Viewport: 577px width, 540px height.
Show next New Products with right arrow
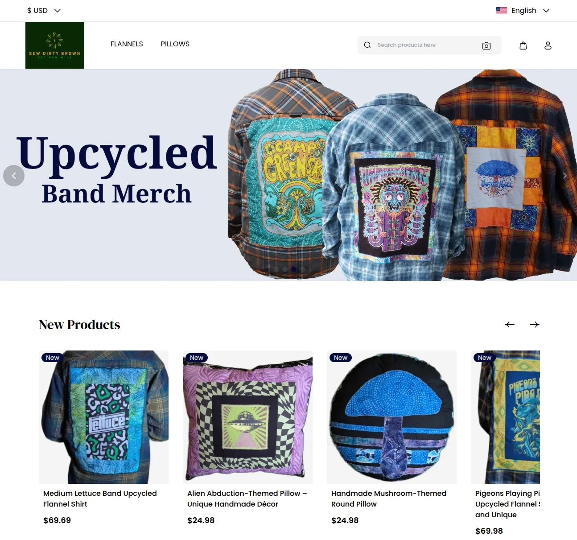click(x=535, y=325)
